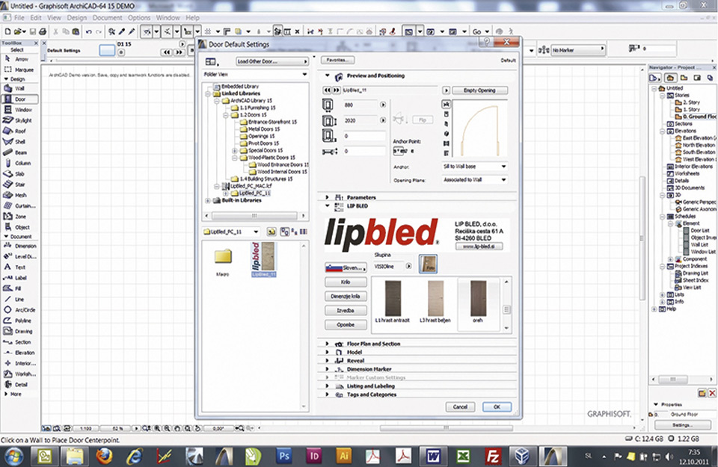Click the door height field showing 2020
The width and height of the screenshot is (718, 467).
[x=360, y=120]
